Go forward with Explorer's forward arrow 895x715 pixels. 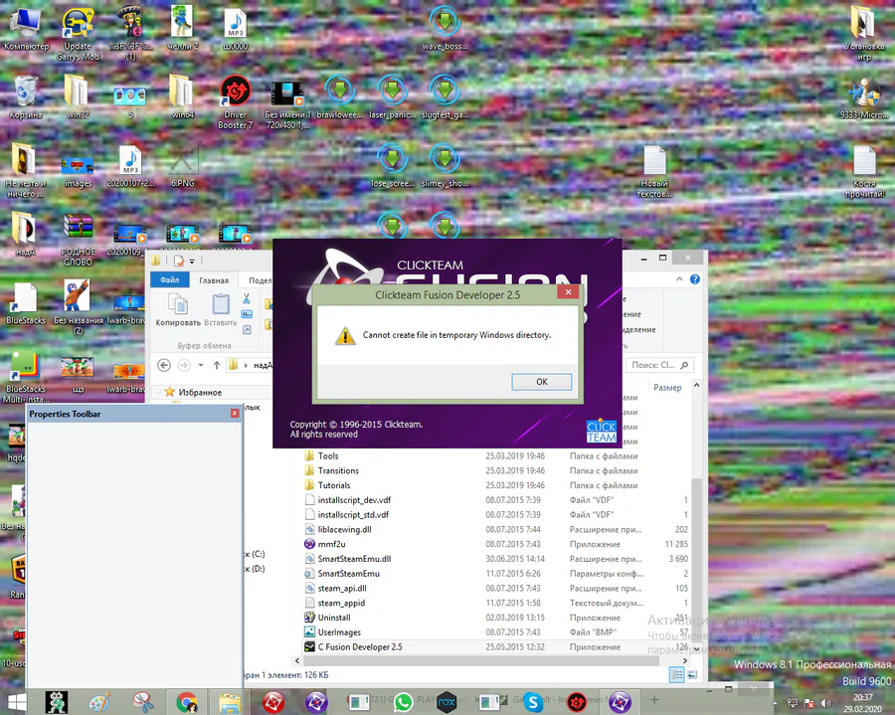point(184,365)
